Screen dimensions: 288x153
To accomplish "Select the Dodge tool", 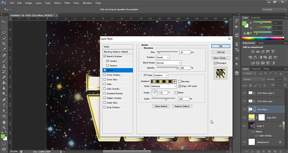I will pyautogui.click(x=4, y=94).
